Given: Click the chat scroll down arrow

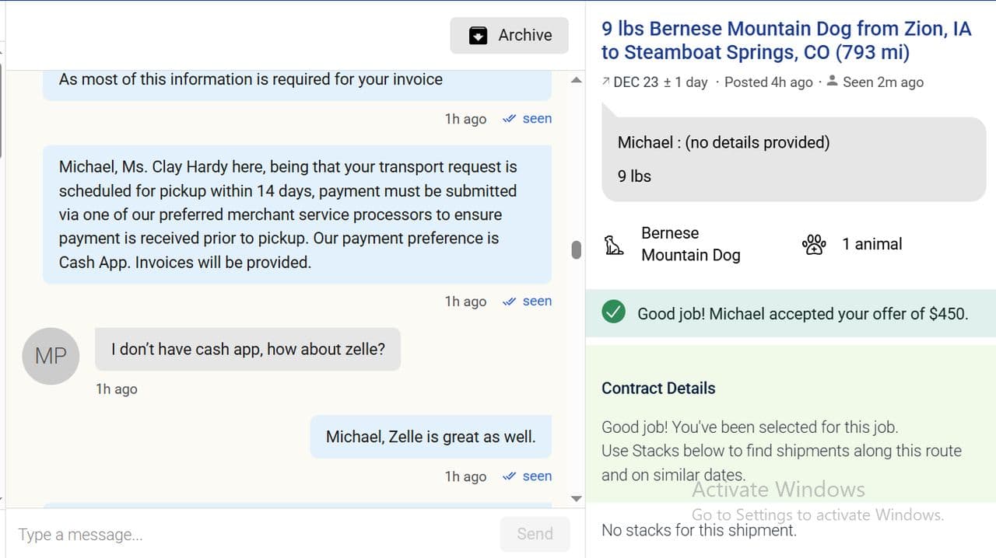Looking at the screenshot, I should click(x=576, y=498).
